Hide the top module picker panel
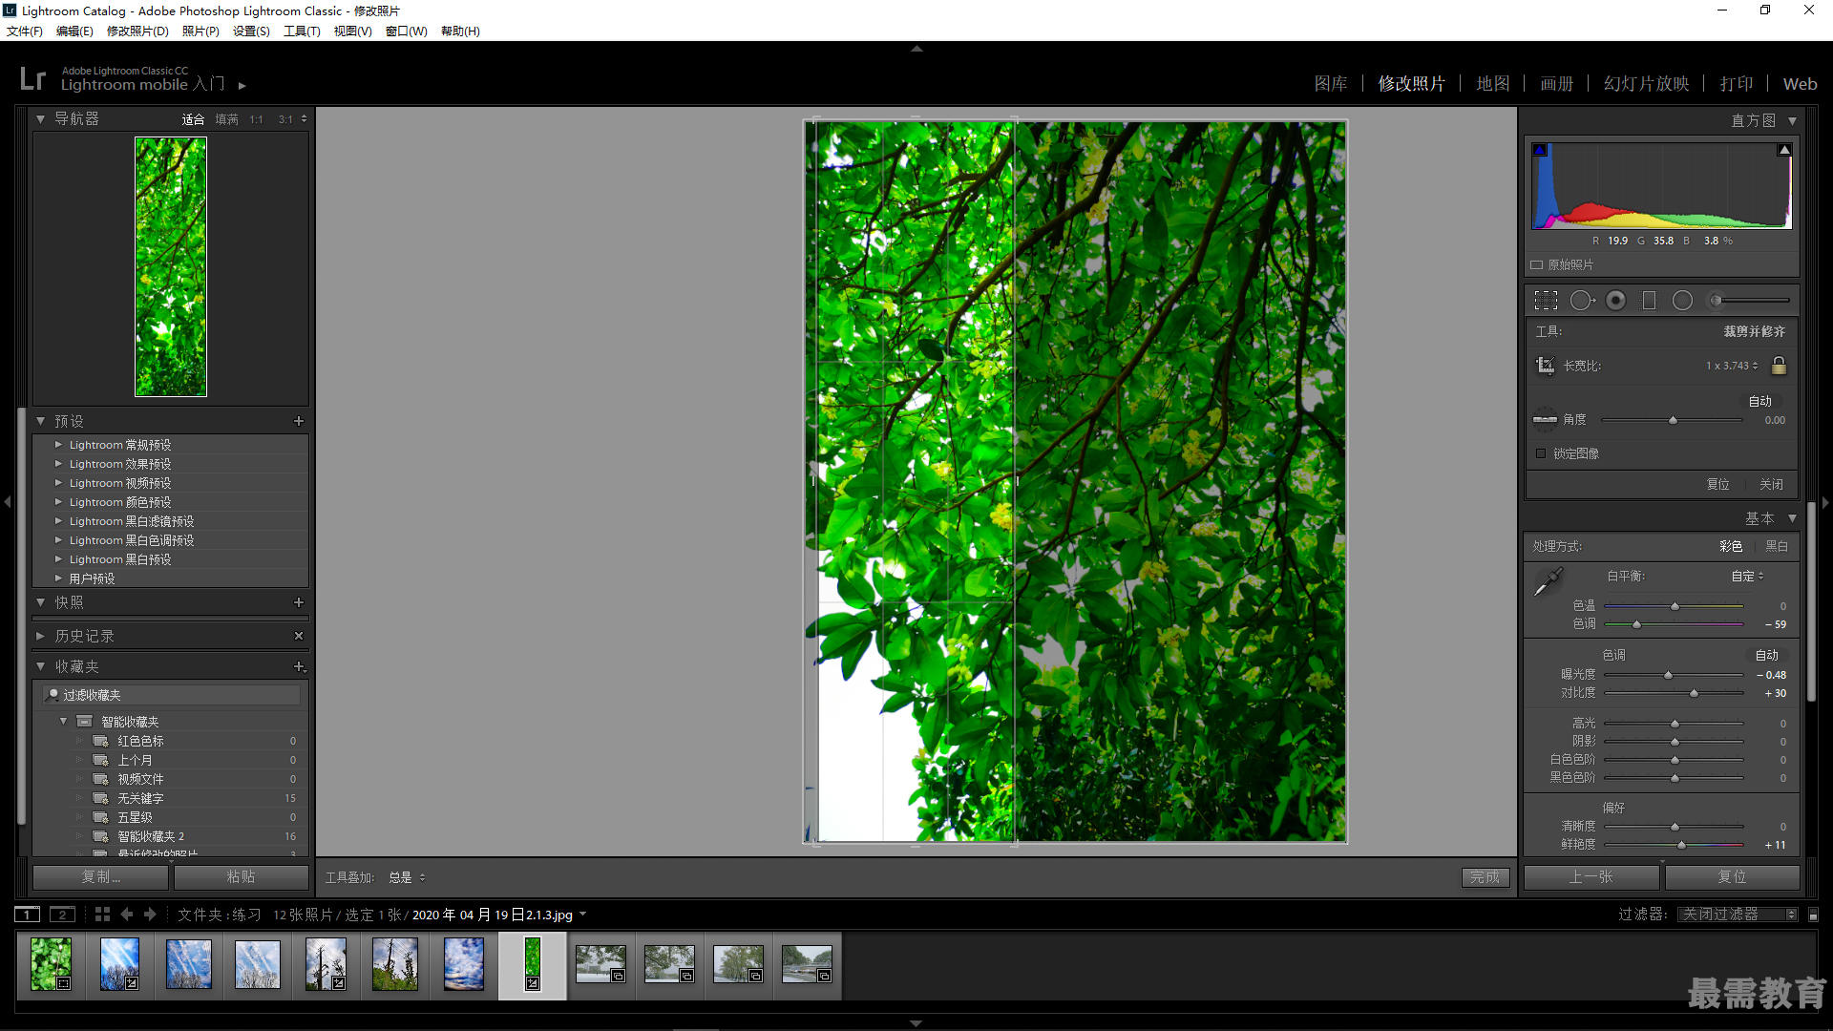 (916, 48)
